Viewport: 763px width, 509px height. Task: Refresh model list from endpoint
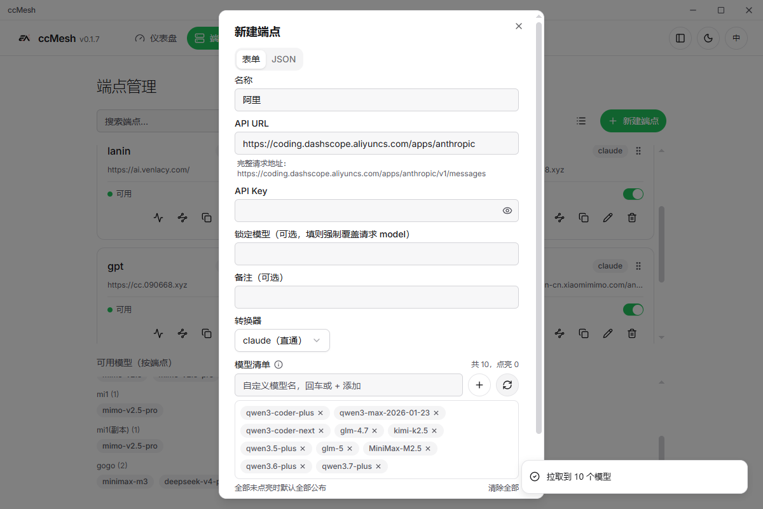point(507,385)
